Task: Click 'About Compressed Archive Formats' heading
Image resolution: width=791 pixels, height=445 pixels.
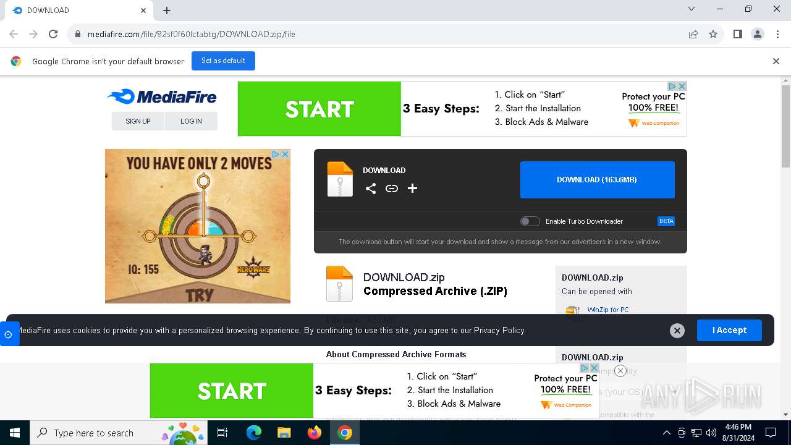Action: pos(396,354)
